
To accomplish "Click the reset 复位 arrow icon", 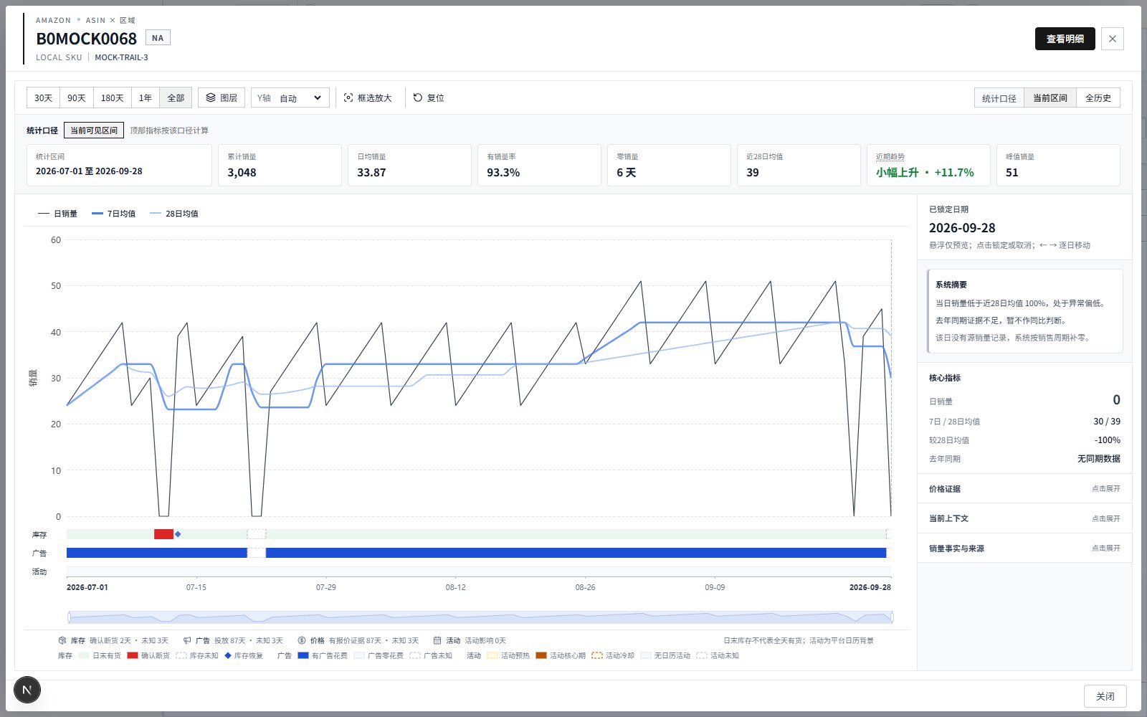I will click(x=418, y=98).
